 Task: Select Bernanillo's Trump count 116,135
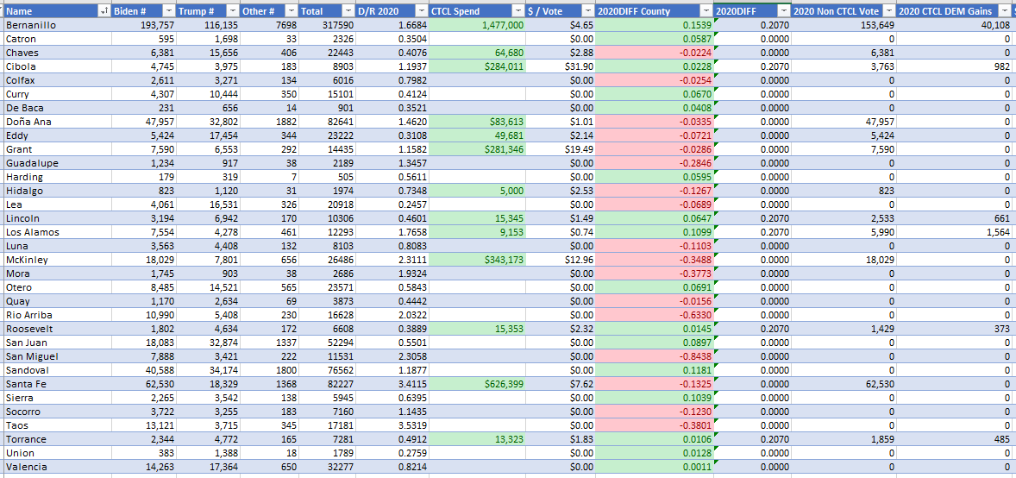(208, 25)
